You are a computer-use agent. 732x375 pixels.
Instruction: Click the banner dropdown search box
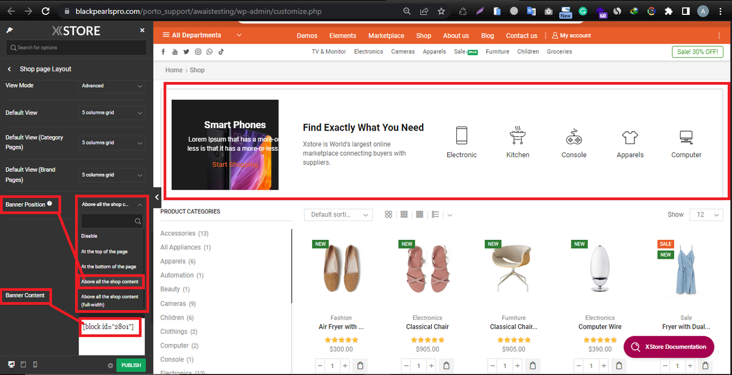click(112, 221)
